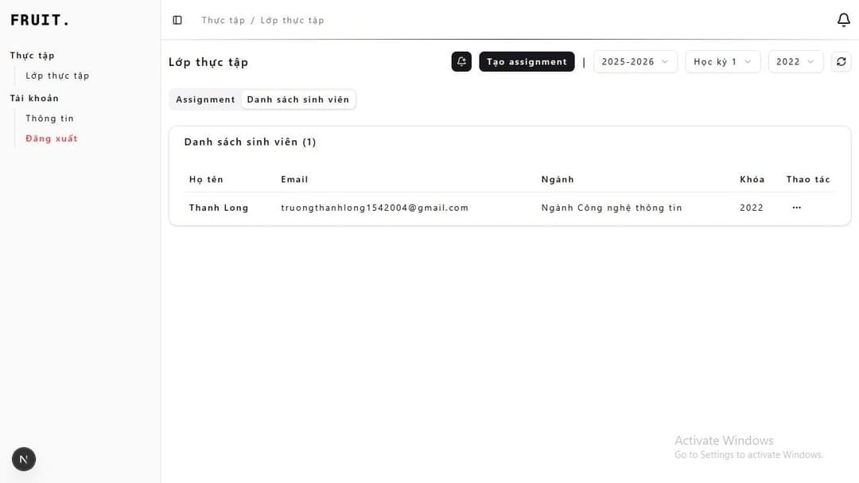The height and width of the screenshot is (483, 859).
Task: Open Lớp thực tập in the sidebar
Action: pos(57,76)
